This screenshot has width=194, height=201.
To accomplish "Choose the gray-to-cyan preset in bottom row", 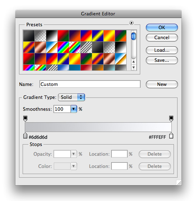I will pyautogui.click(x=109, y=68).
